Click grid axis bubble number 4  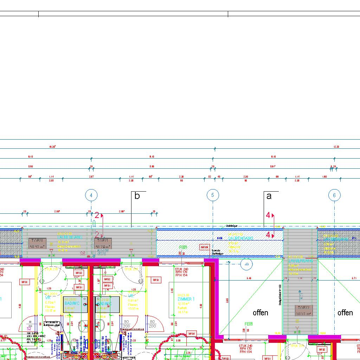click(91, 195)
